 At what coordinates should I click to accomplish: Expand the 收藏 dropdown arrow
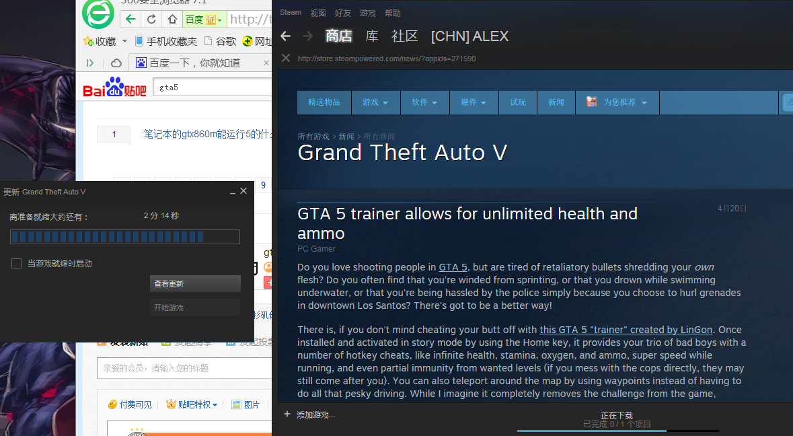[124, 41]
